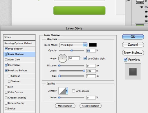Click the green button shape on canvas
148x113 pixels.
tap(80, 10)
